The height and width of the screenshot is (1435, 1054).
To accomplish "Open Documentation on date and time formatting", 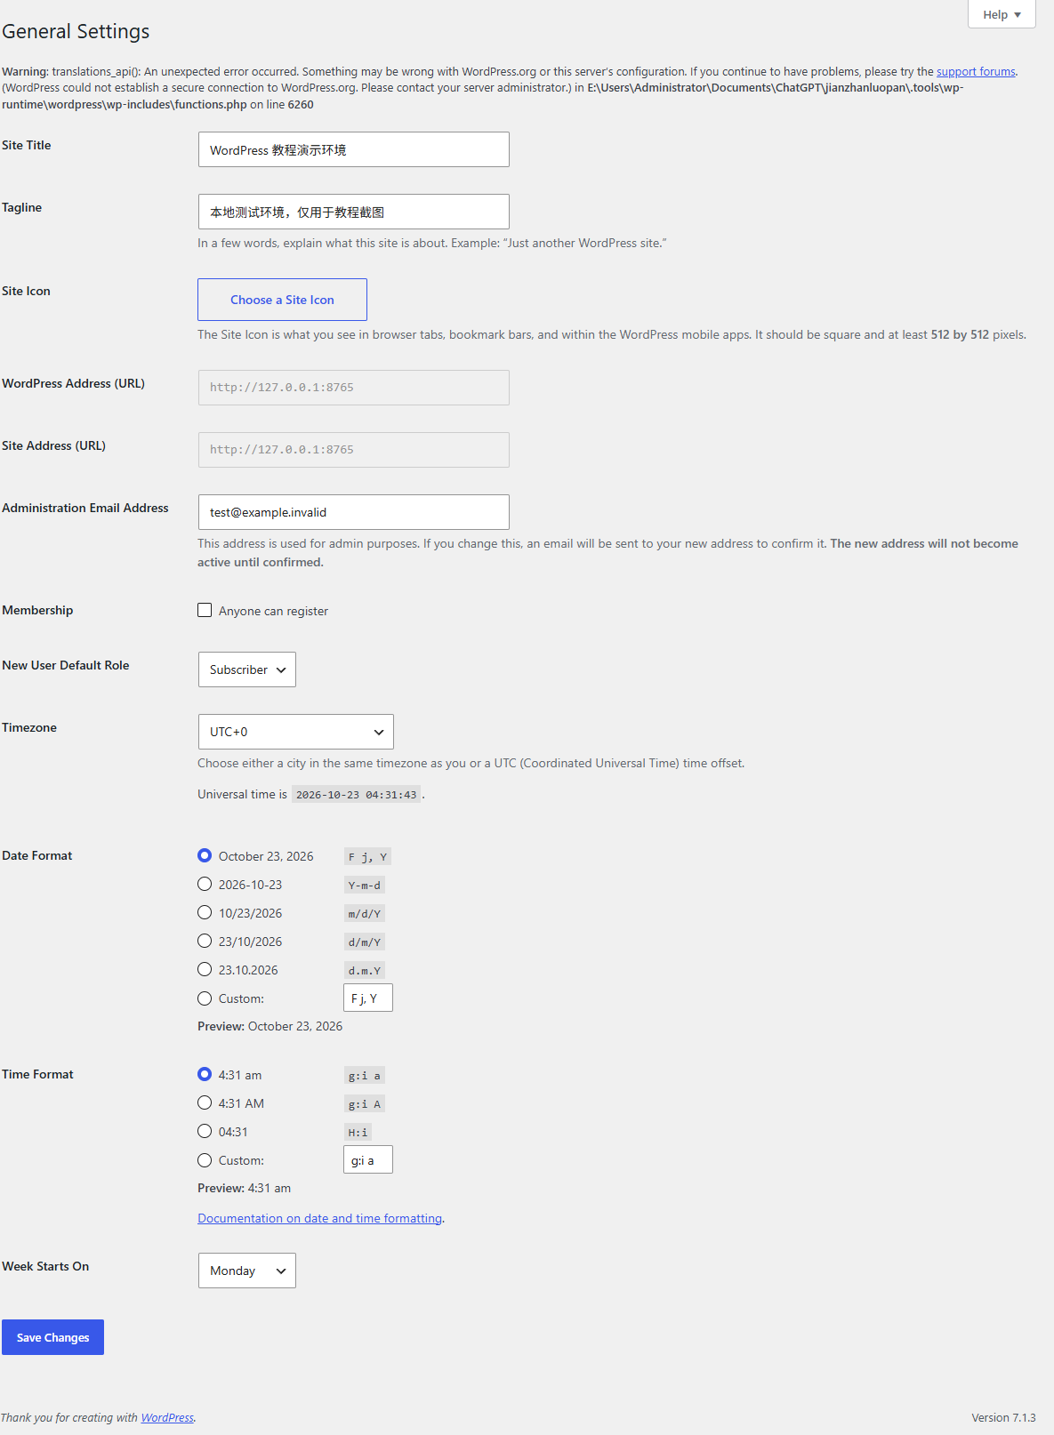I will (319, 1218).
